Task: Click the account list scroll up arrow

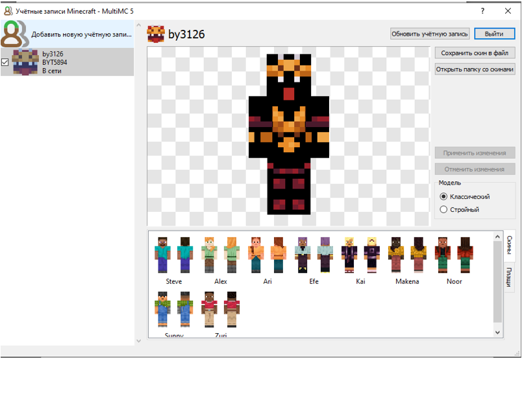Action: pos(139,25)
